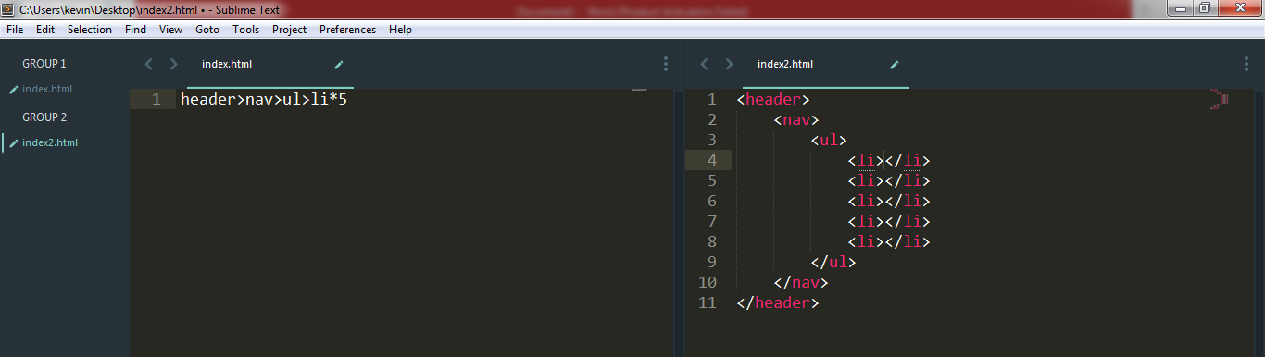This screenshot has width=1265, height=357.
Task: Open the Selection menu
Action: (x=90, y=30)
